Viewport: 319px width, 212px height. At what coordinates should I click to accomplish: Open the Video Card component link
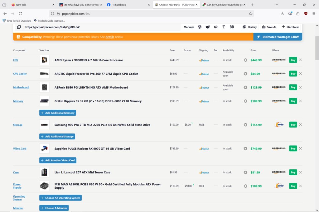click(x=20, y=149)
